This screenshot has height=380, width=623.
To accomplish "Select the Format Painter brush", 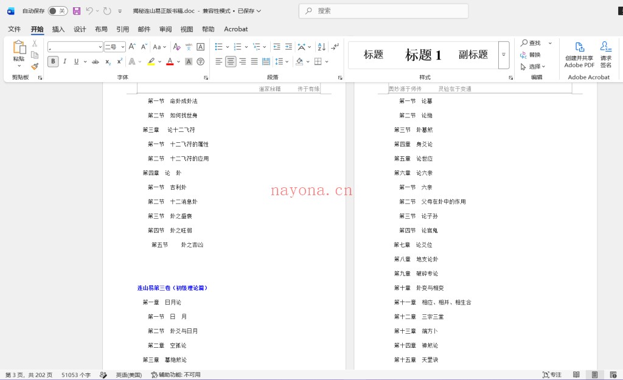I will (x=35, y=66).
